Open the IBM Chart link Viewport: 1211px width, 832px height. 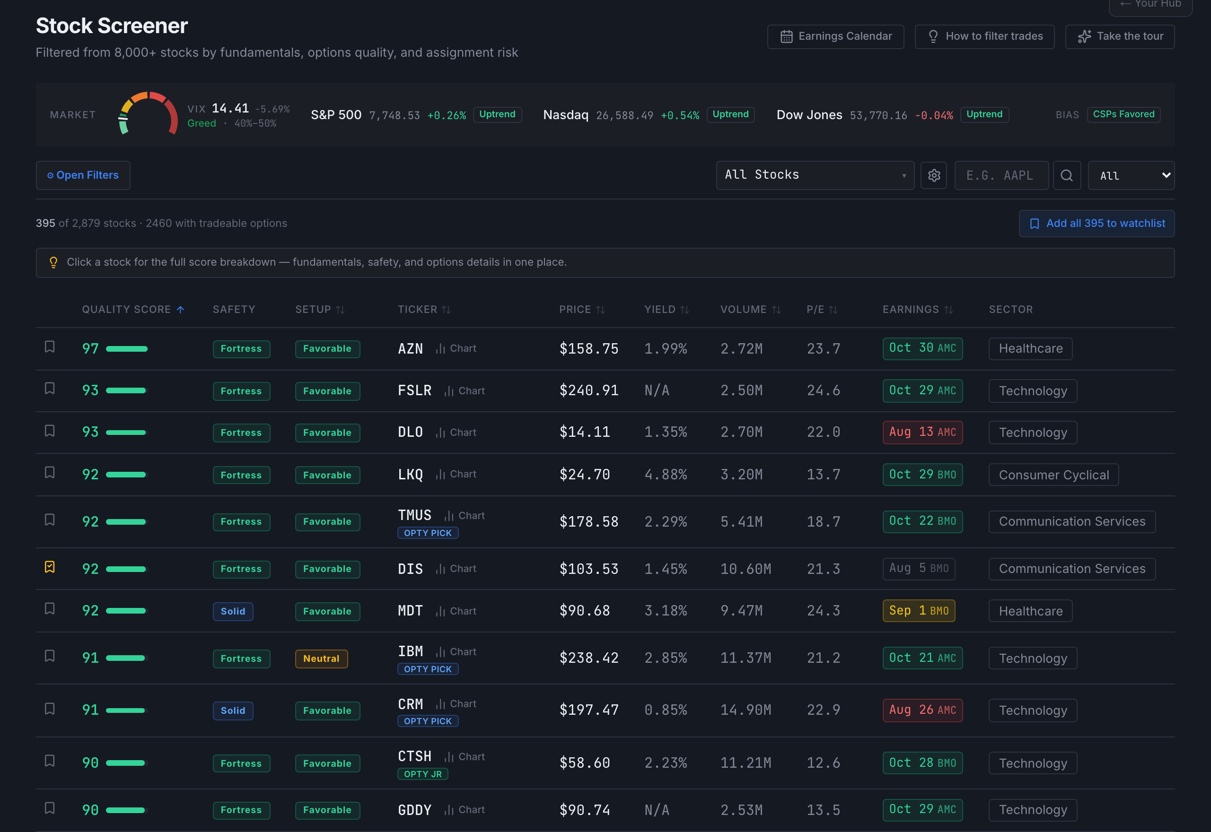point(456,651)
